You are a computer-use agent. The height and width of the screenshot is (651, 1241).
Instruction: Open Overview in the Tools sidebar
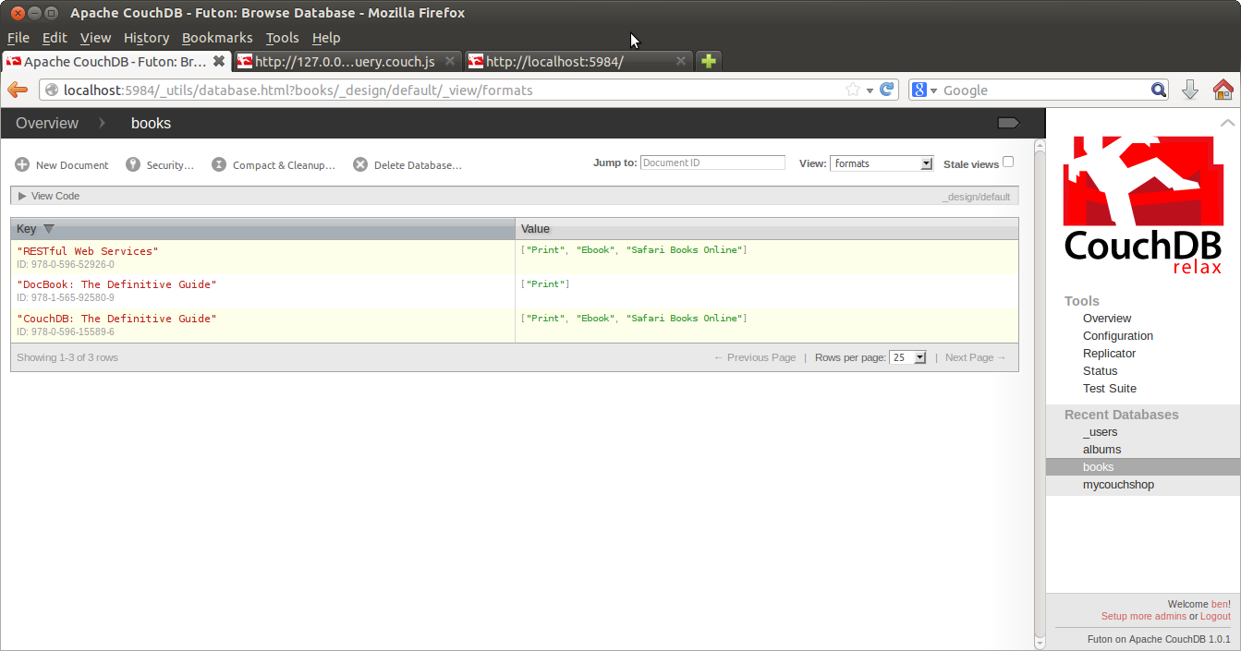[1107, 319]
